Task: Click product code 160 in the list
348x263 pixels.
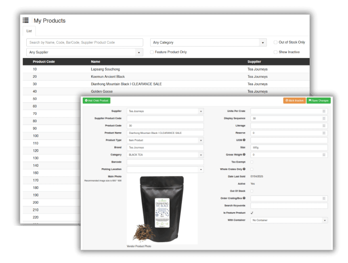Action: pos(36,173)
